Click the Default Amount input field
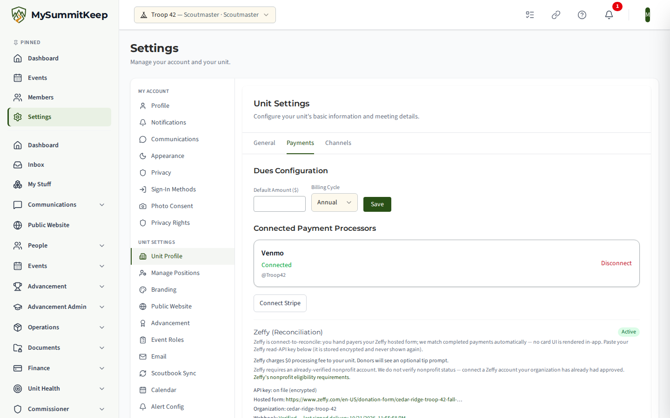Viewport: 670px width, 418px height. [280, 204]
